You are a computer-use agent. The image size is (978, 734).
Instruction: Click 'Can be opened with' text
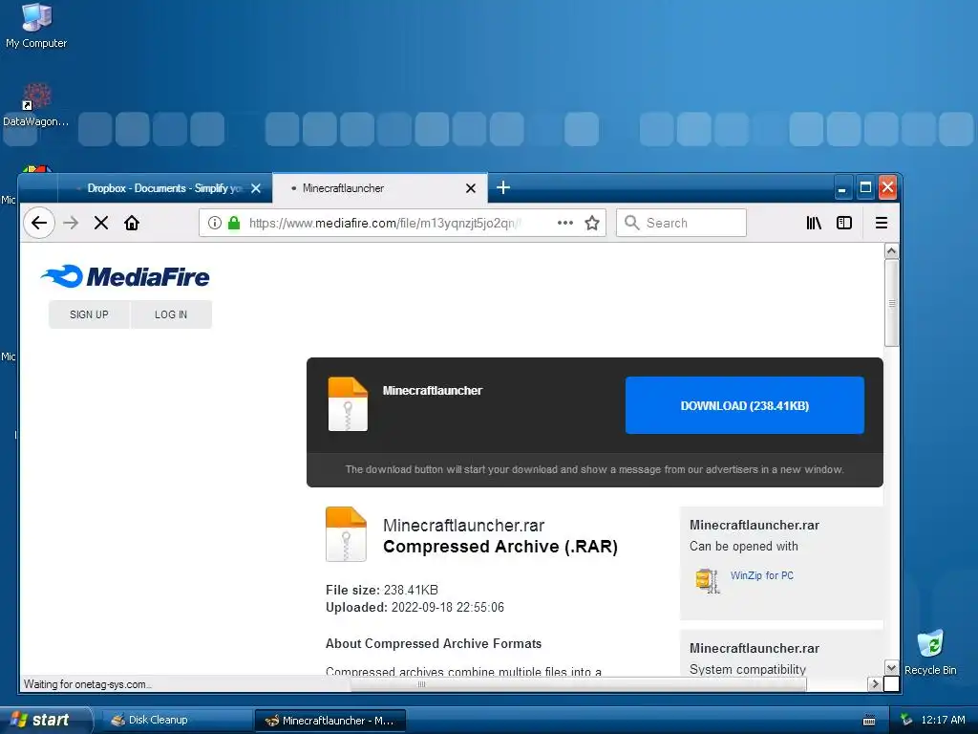pyautogui.click(x=743, y=546)
